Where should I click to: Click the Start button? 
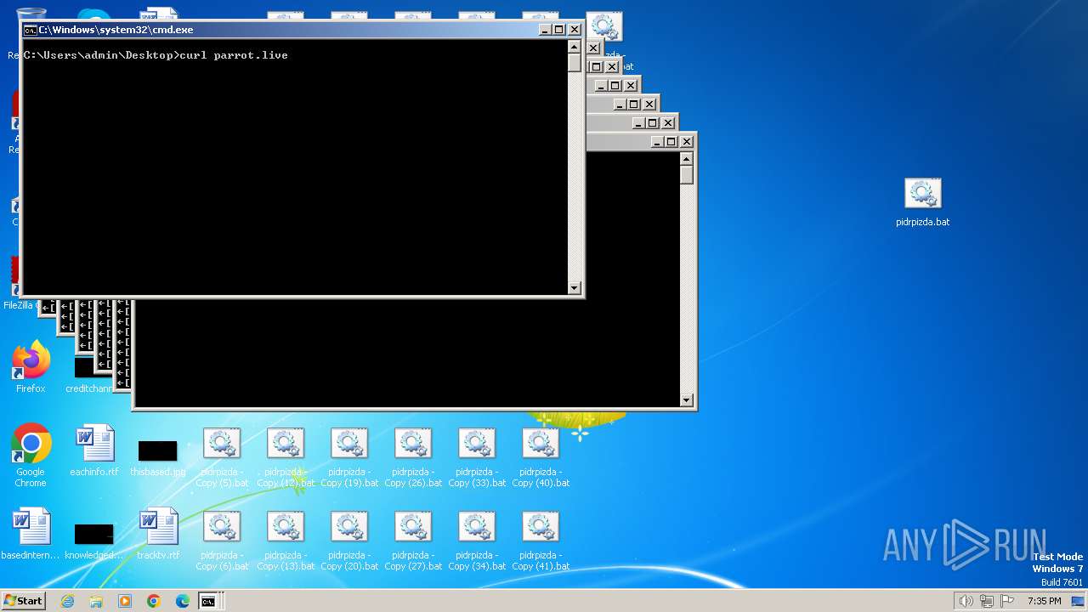(x=24, y=601)
